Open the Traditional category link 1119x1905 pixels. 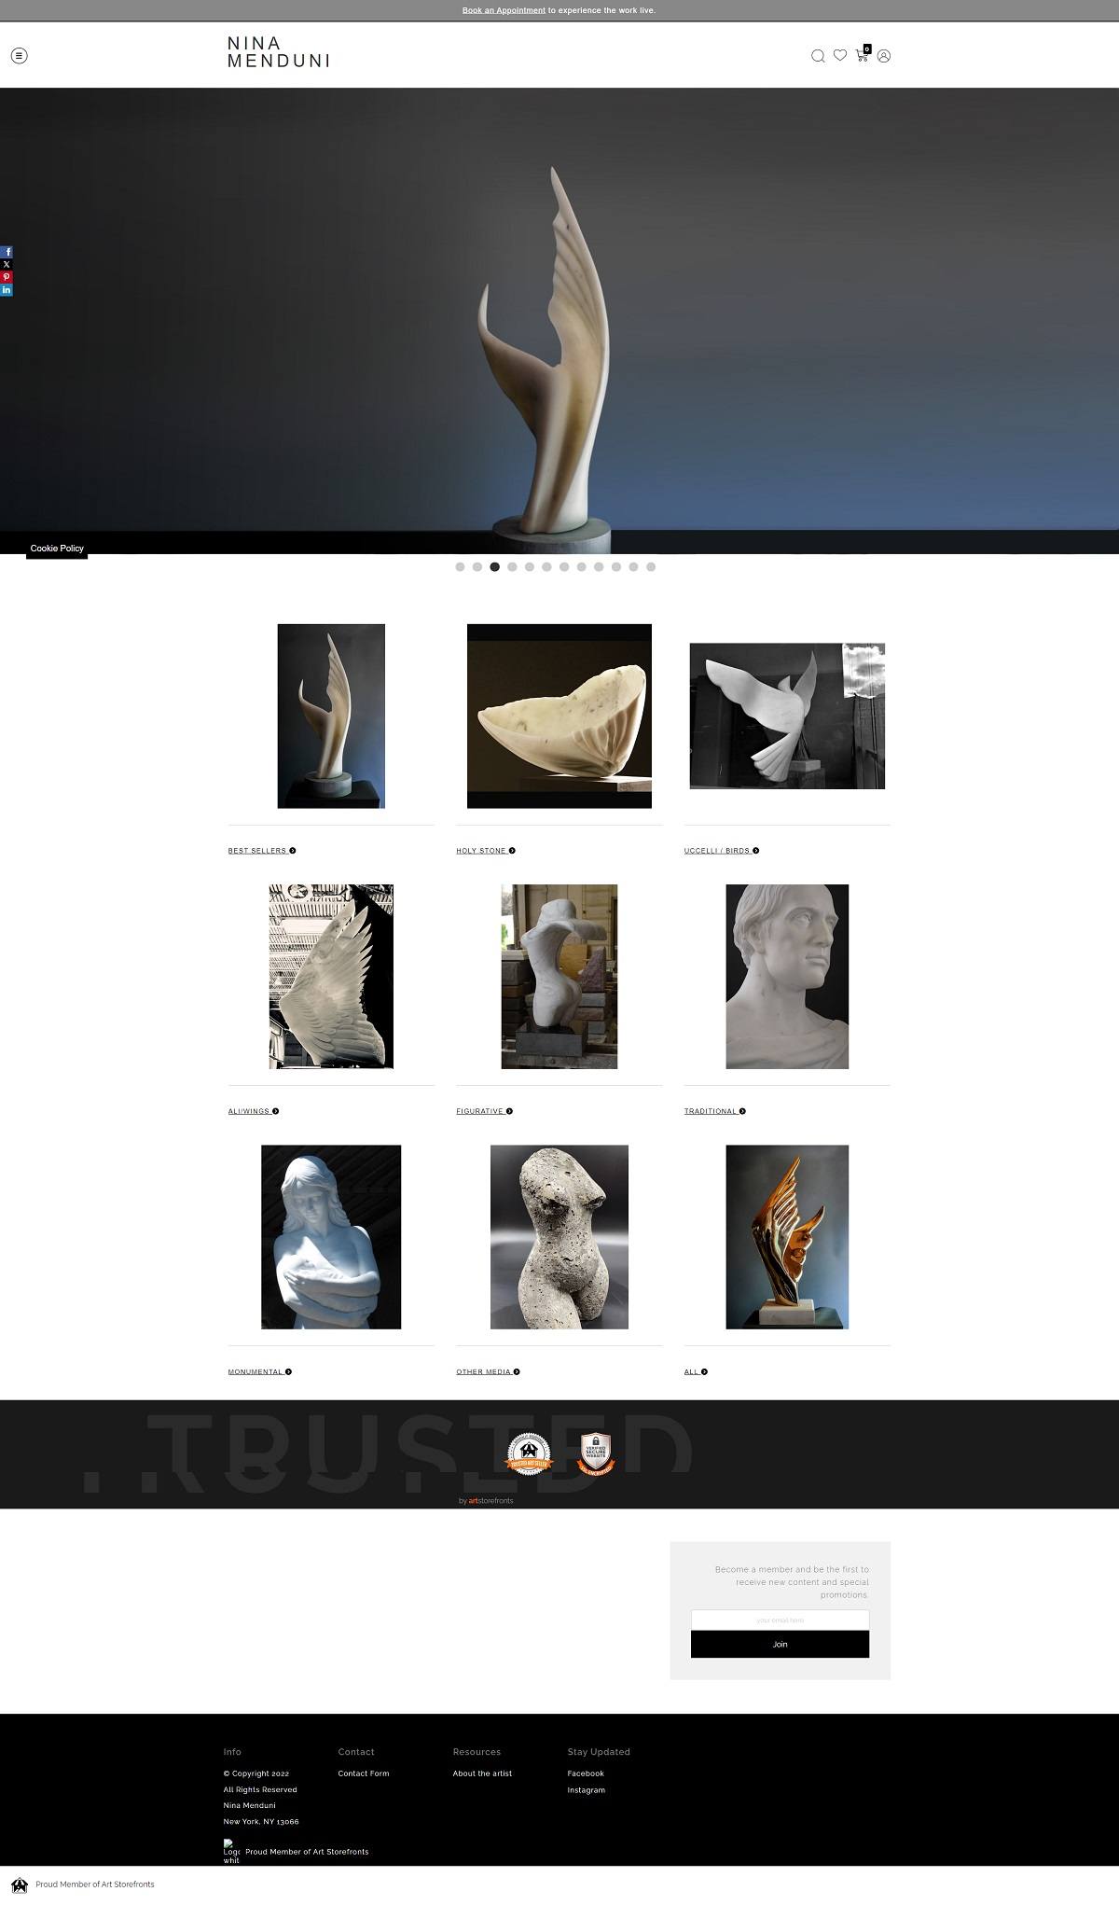coord(715,1111)
